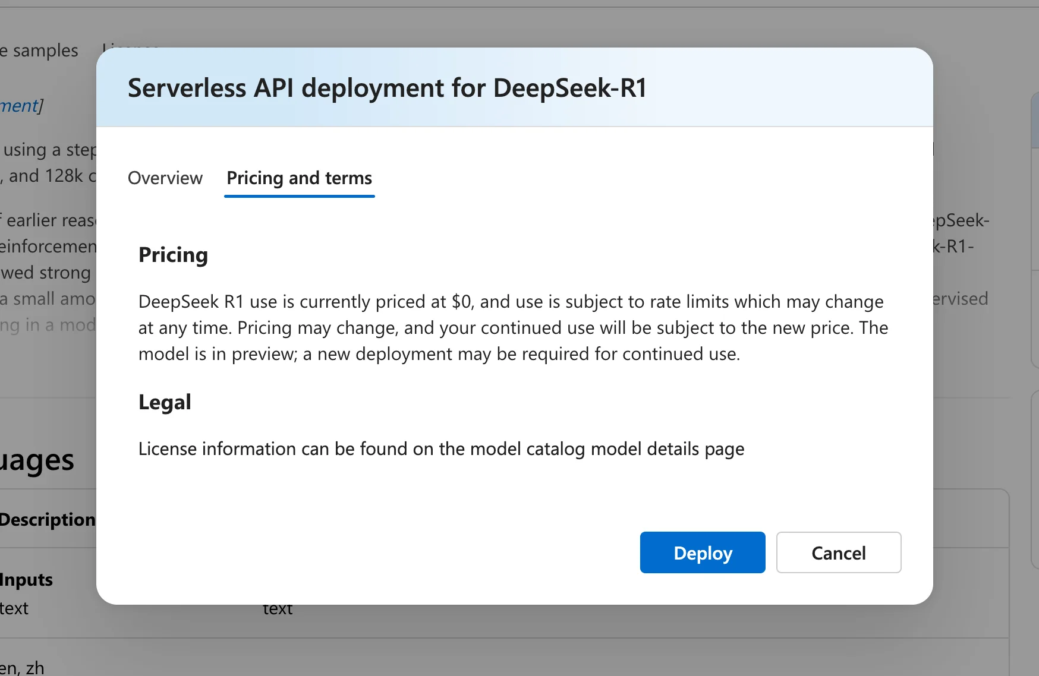Click the pricing paragraph about rate limits

pyautogui.click(x=513, y=328)
